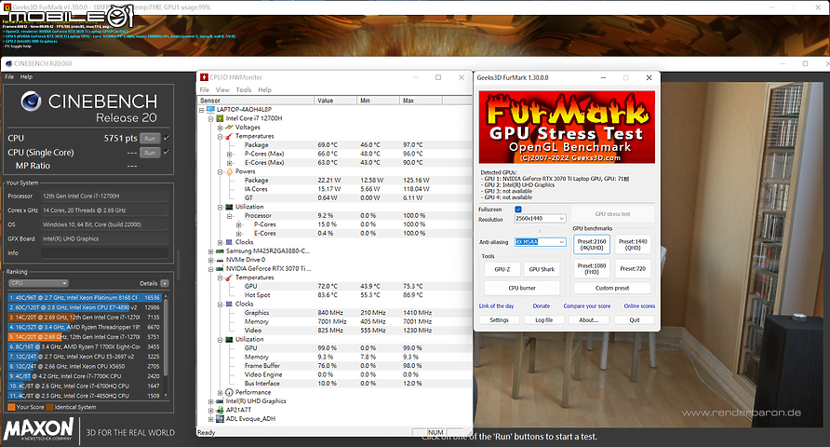
Task: Click the lightning icon next to Voltages
Action: 229,128
